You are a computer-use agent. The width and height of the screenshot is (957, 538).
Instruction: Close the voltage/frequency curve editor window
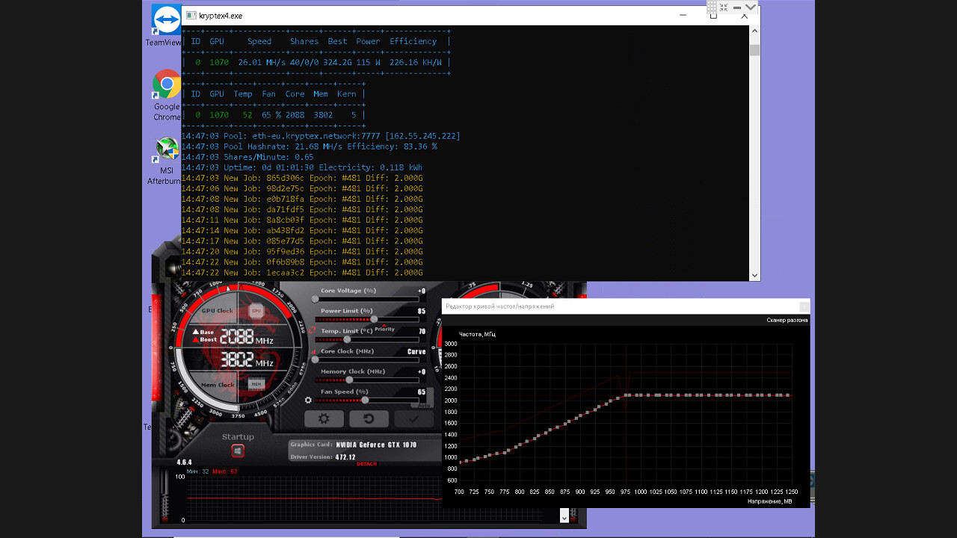[804, 306]
